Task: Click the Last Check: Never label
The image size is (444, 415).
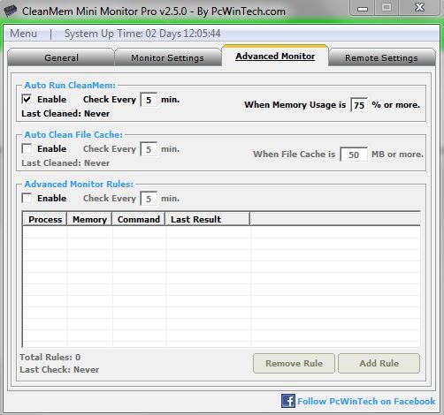Action: click(x=59, y=369)
